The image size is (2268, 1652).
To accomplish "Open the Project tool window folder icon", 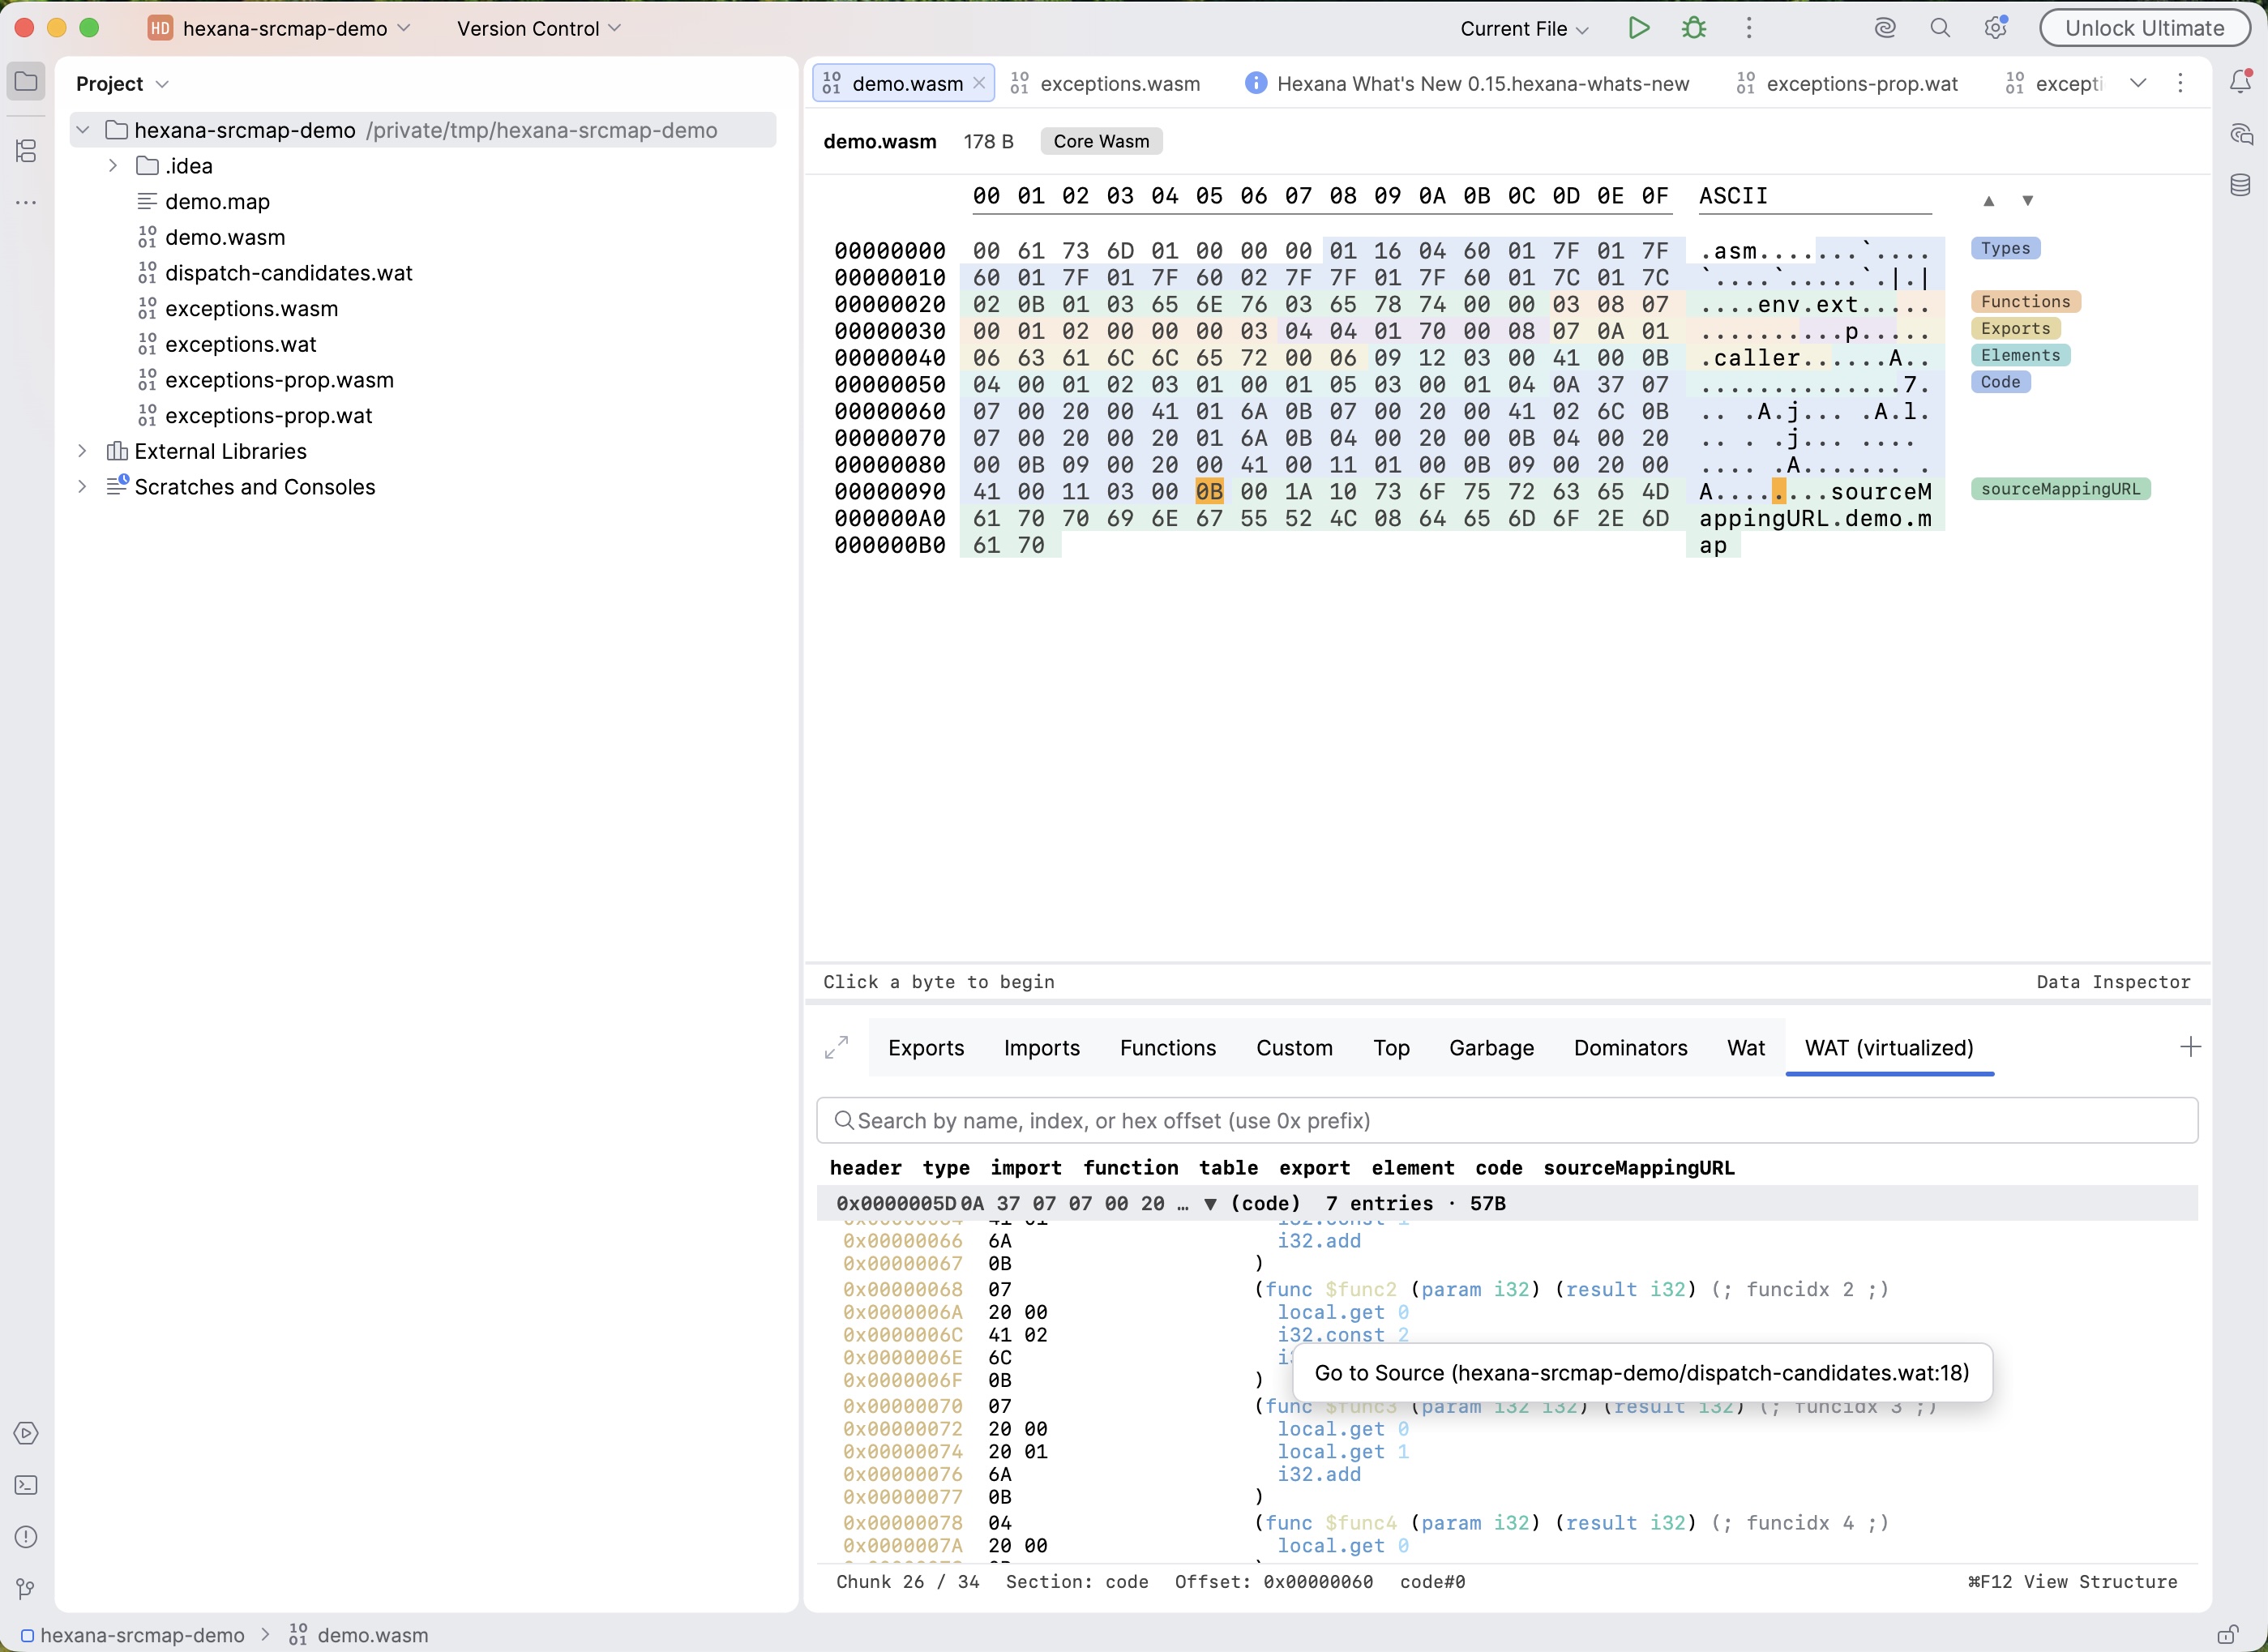I will [26, 82].
